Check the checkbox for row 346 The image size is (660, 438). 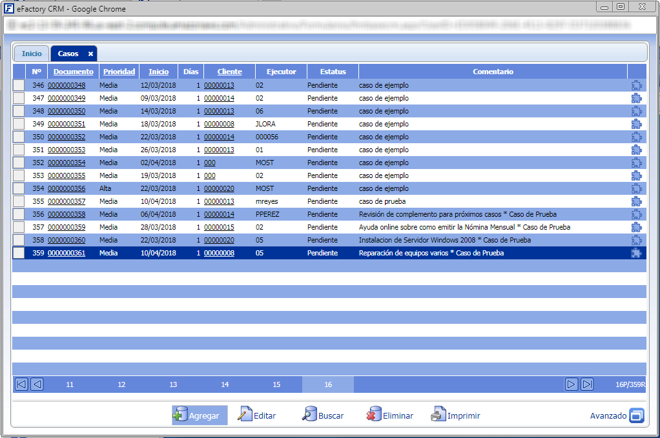pos(19,85)
